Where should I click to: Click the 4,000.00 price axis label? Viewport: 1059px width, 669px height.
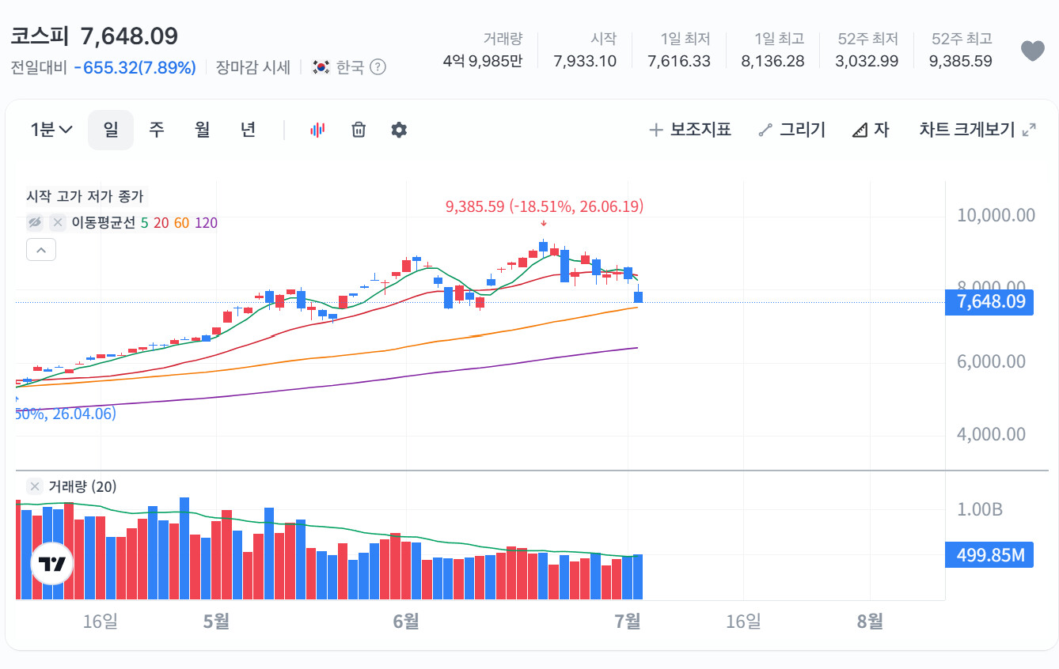click(991, 434)
